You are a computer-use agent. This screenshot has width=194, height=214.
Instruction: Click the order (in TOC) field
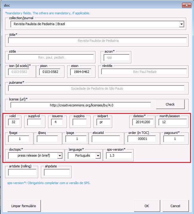[x=141, y=139]
